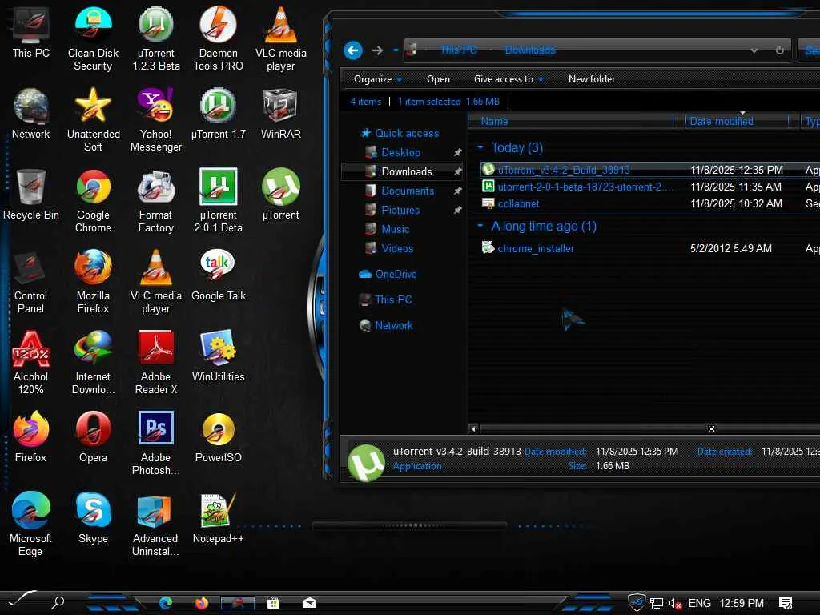Refresh the Downloads folder view

coord(779,50)
